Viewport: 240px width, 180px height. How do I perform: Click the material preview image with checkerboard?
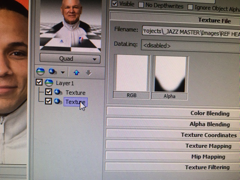click(x=70, y=25)
